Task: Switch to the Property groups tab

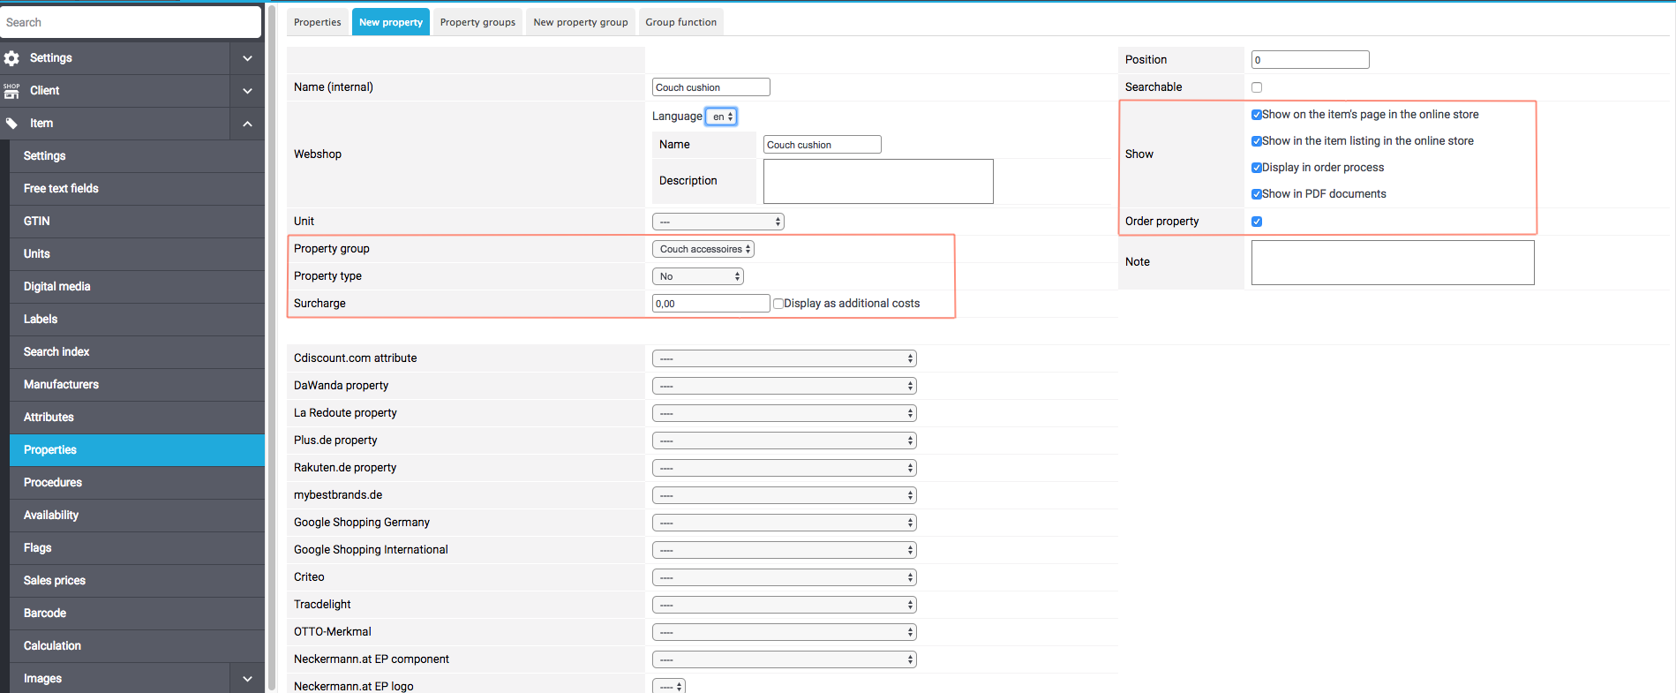Action: (x=477, y=22)
